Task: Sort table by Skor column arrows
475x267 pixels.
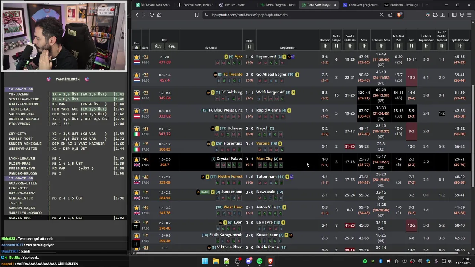Action: 249,47
